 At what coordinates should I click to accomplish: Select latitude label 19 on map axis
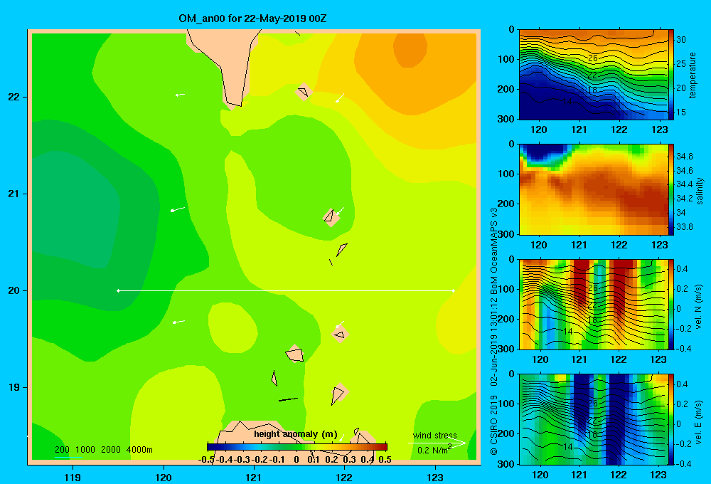(x=14, y=387)
